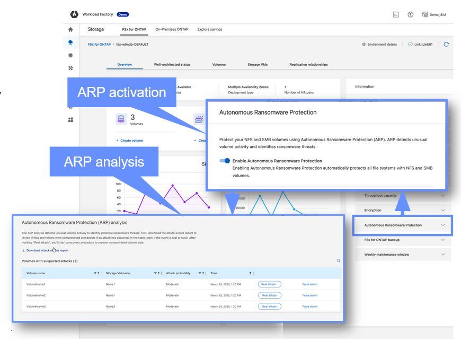Open the grid tiles icon in sidebar
The image size is (461, 339).
point(70,120)
